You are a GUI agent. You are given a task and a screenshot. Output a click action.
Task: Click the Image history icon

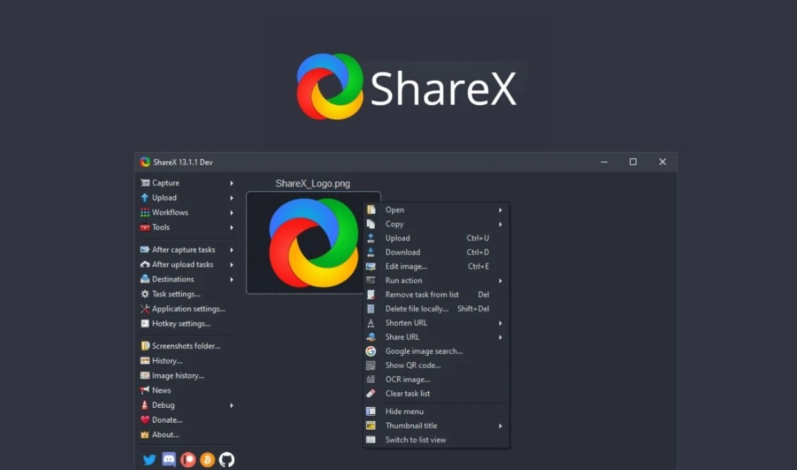pyautogui.click(x=145, y=376)
